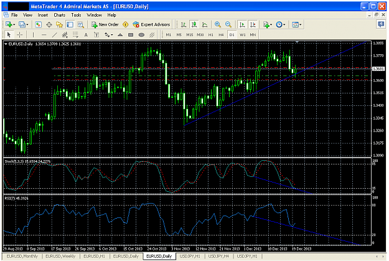Open the chart window system menu icon
Screen dimensions: 389x261
pyautogui.click(x=6, y=15)
